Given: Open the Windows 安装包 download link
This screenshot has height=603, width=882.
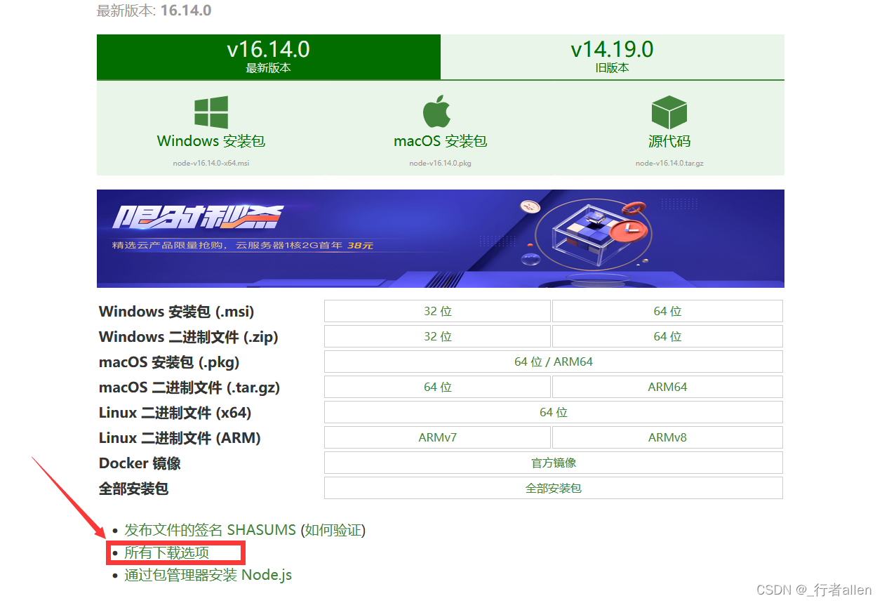Looking at the screenshot, I should (x=211, y=141).
